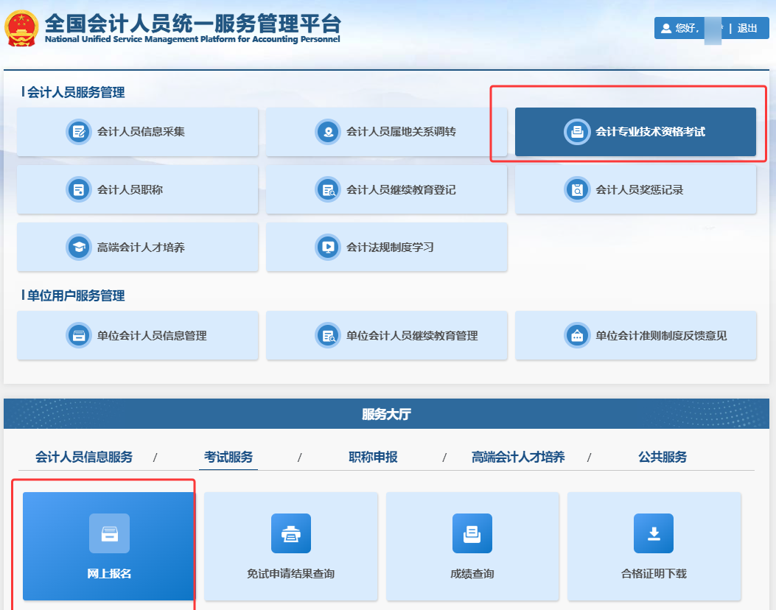Switch to the 公共服务 tab
Screen dimensions: 776x610
click(662, 457)
